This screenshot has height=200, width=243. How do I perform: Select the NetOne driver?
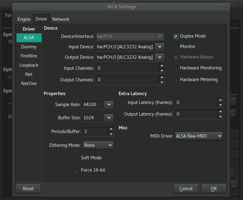pyautogui.click(x=29, y=83)
